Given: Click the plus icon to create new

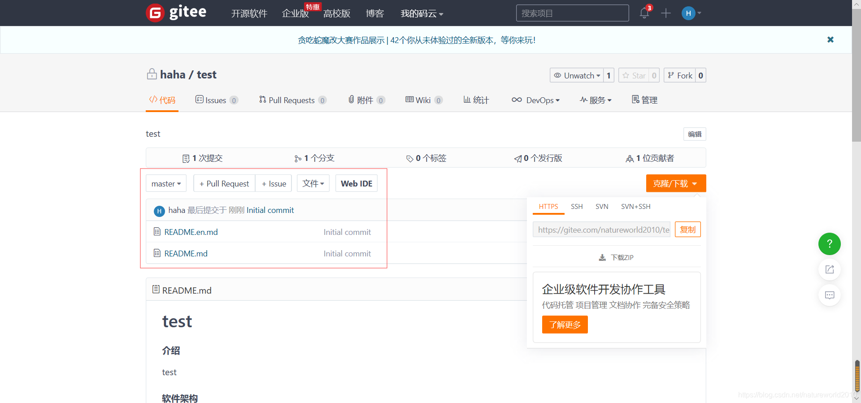Looking at the screenshot, I should tap(666, 13).
